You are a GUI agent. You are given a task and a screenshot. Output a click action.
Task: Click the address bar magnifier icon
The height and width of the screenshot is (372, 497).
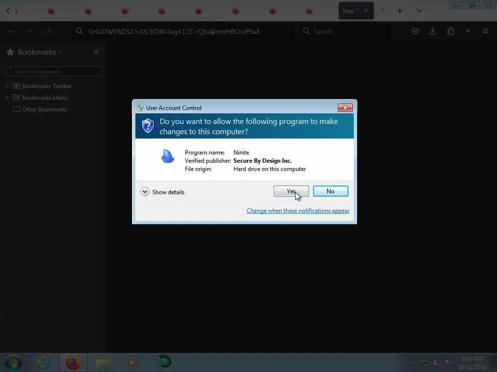(79, 31)
